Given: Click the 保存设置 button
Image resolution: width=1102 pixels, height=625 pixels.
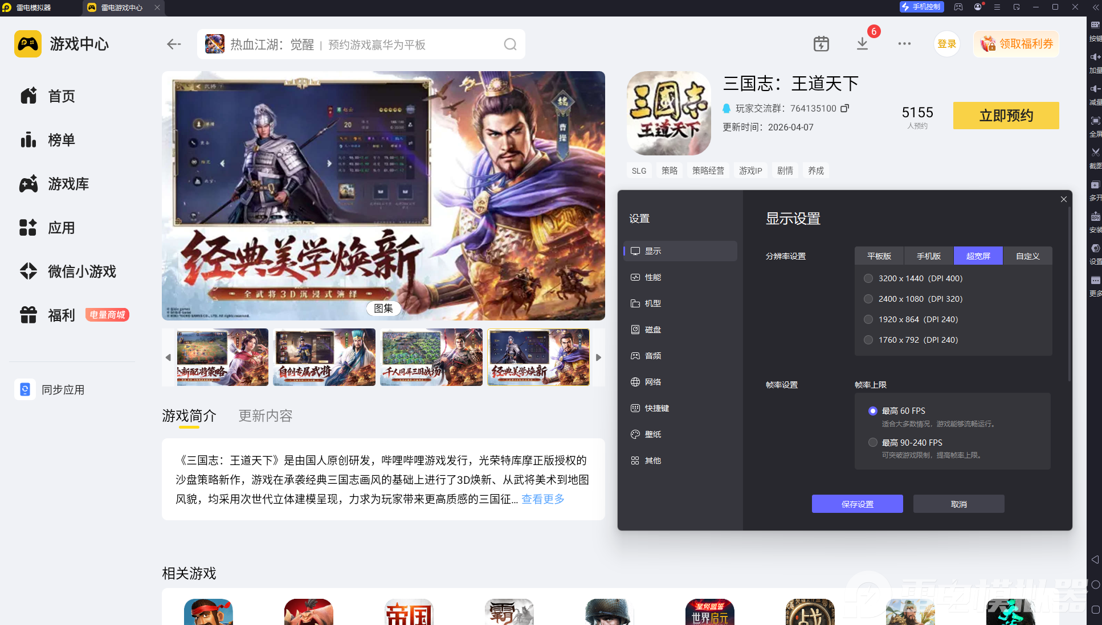Looking at the screenshot, I should pos(857,504).
